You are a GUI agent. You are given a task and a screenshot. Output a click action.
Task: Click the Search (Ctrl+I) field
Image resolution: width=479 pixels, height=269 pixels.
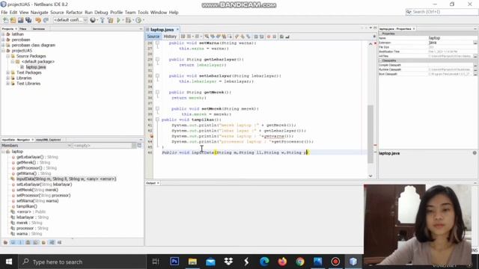point(442,12)
